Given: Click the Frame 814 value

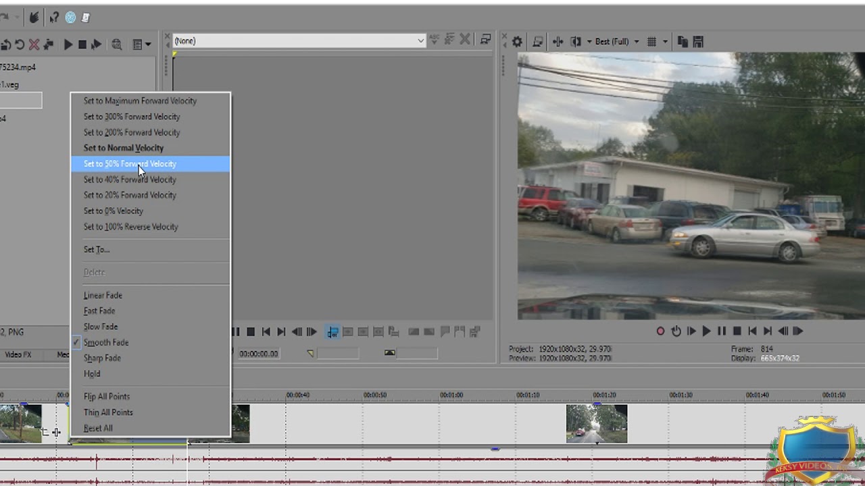Looking at the screenshot, I should (766, 349).
